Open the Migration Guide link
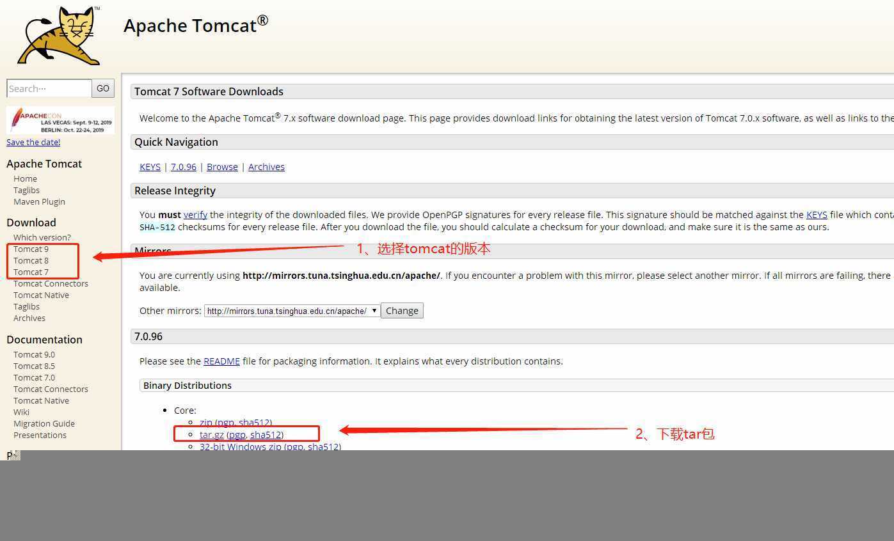Viewport: 894px width, 541px height. pyautogui.click(x=44, y=423)
